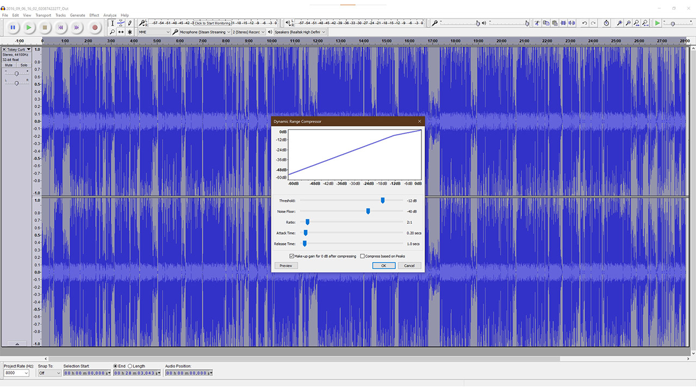Screen dimensions: 696x391
Task: Skip to start of track
Action: (61, 27)
